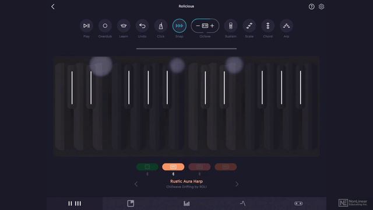Open the controller device tab
Image resolution: width=373 pixels, height=210 pixels.
[298, 204]
